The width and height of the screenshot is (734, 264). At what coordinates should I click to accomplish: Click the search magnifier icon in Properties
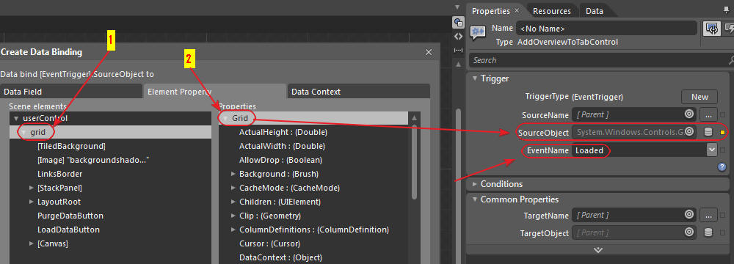click(731, 60)
